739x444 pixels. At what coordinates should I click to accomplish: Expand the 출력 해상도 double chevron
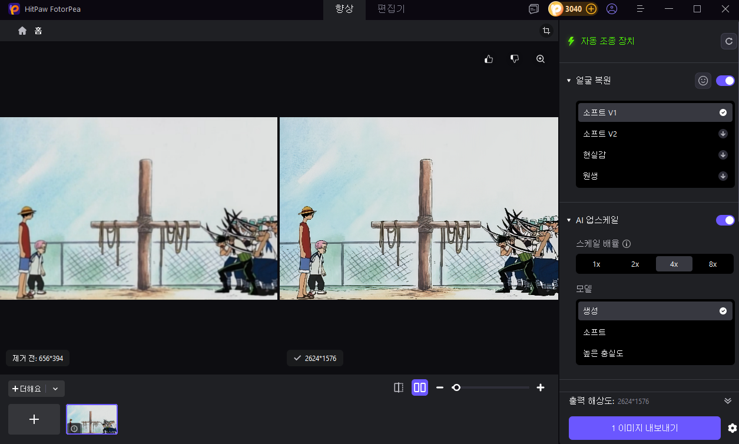pos(728,401)
